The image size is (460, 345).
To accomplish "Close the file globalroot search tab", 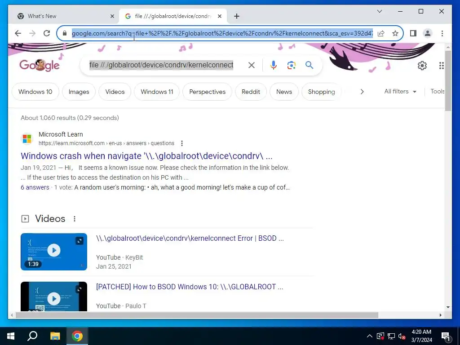I will 219,16.
